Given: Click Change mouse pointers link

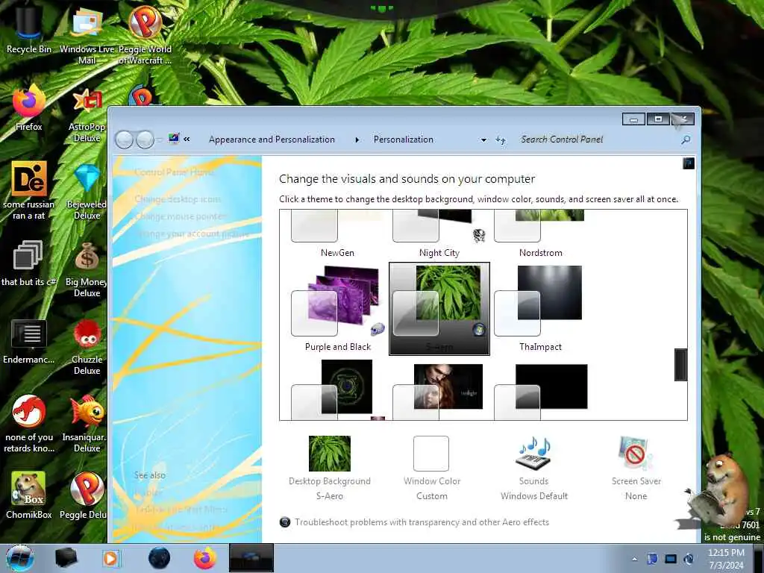Looking at the screenshot, I should [x=181, y=216].
